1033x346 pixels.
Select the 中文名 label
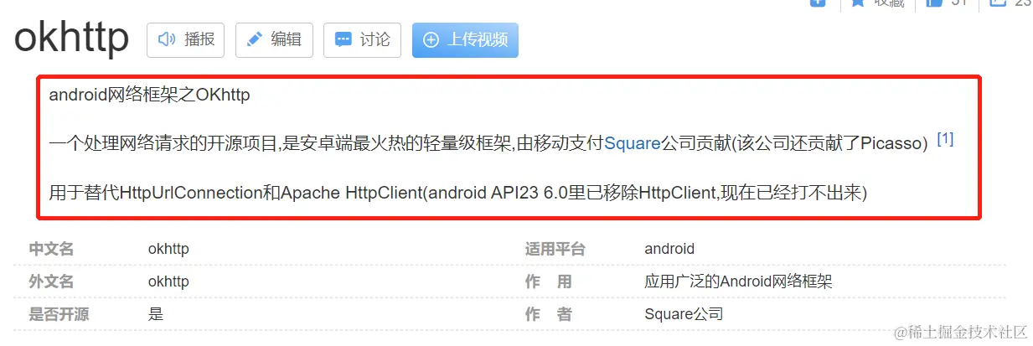click(x=51, y=249)
